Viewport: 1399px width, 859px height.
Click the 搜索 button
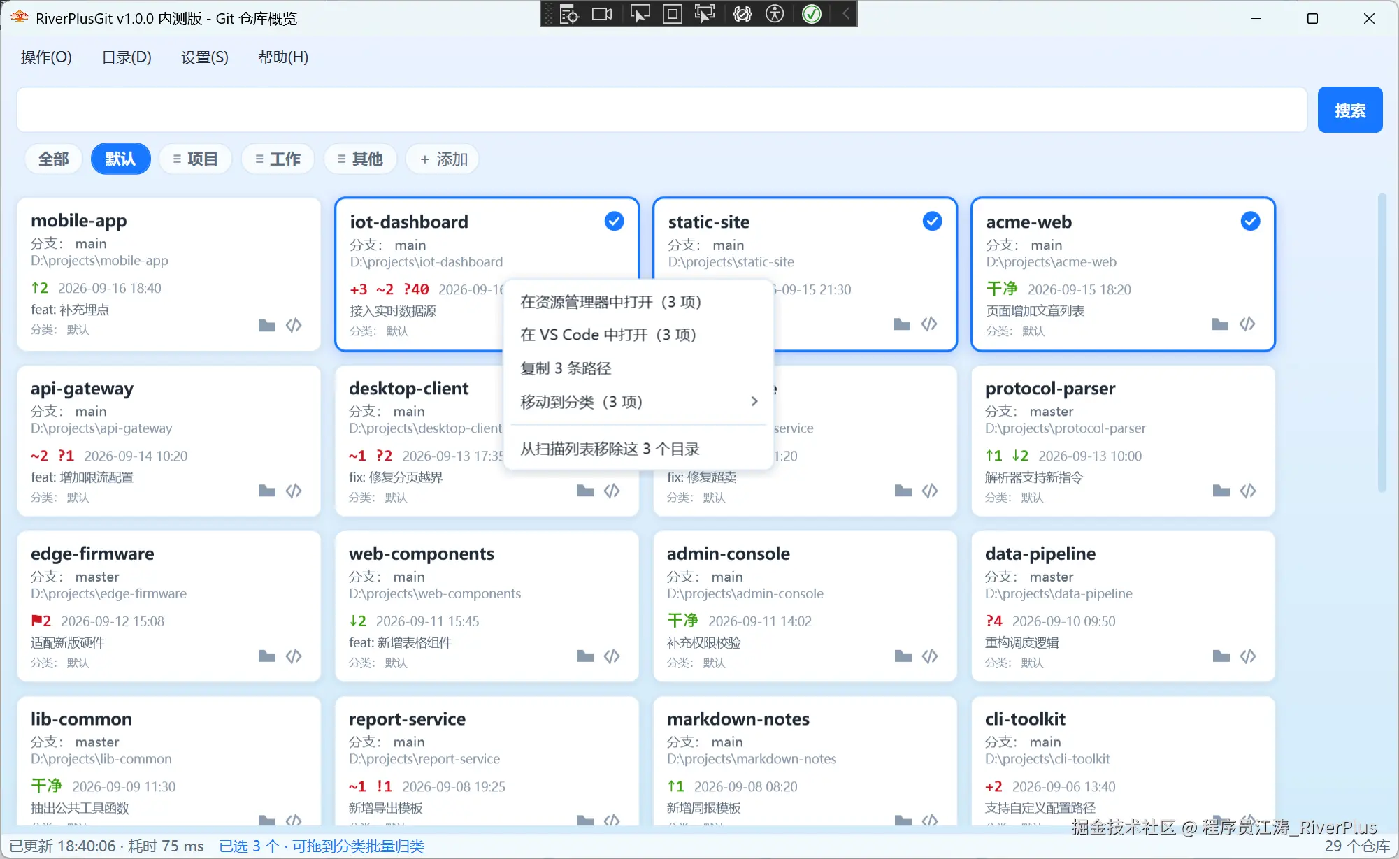pyautogui.click(x=1349, y=110)
